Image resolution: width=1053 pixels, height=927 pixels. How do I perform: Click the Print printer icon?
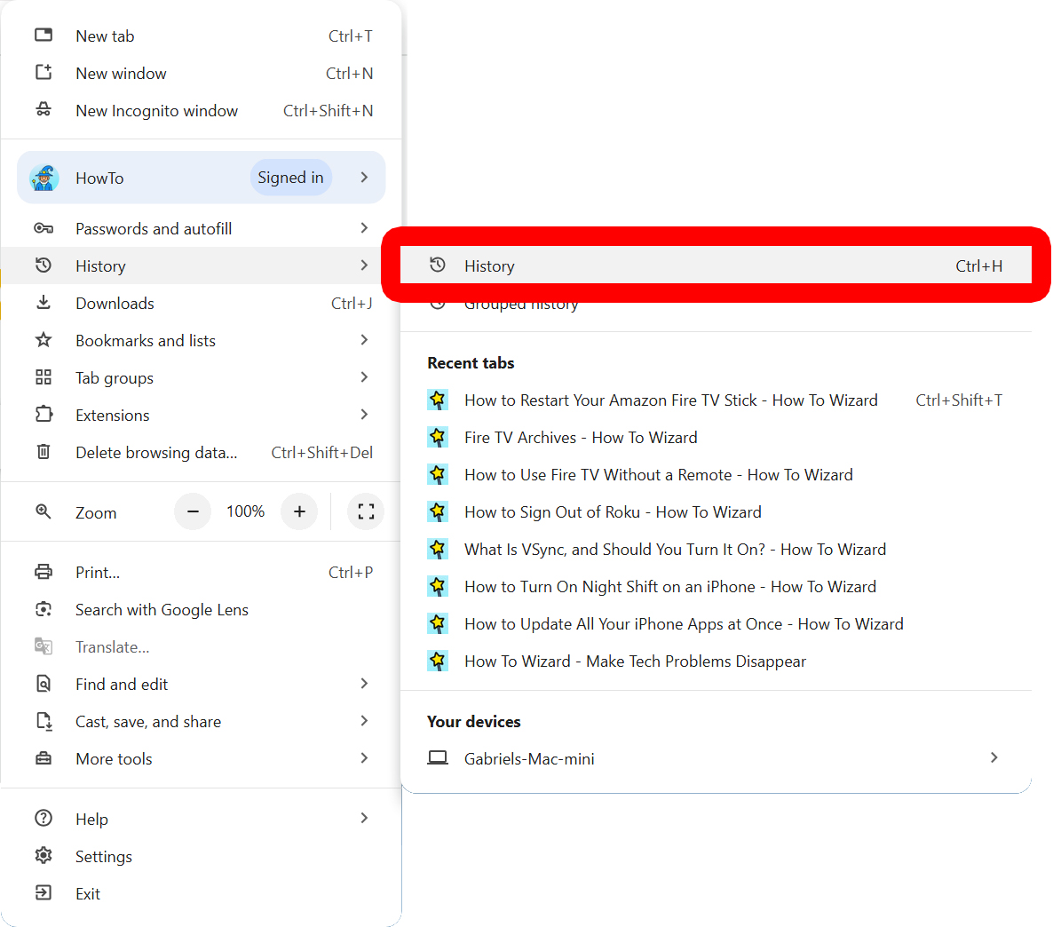coord(44,572)
